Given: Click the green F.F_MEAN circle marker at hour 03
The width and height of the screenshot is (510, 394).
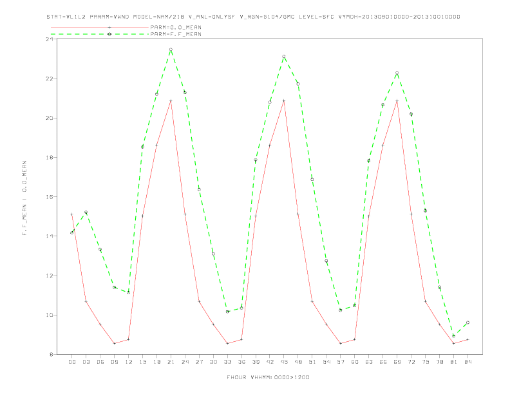Looking at the screenshot, I should pos(86,212).
